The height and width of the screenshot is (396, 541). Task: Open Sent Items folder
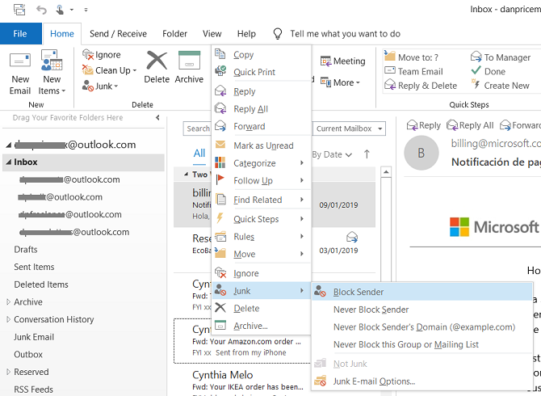click(34, 267)
